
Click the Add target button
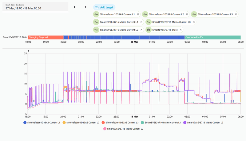pyautogui.click(x=104, y=7)
